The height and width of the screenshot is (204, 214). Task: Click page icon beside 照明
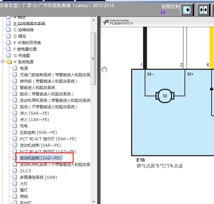coord(15,196)
